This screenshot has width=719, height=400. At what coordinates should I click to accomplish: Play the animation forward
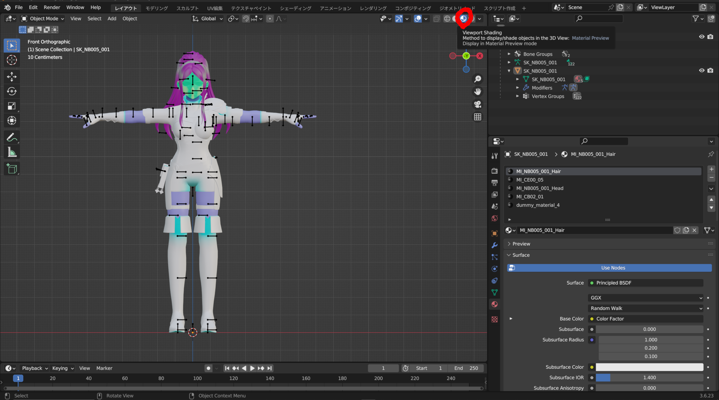(252, 369)
